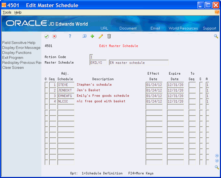221x178 pixels.
Task: Click the To Seq field for STEVE row
Action: (x=192, y=85)
